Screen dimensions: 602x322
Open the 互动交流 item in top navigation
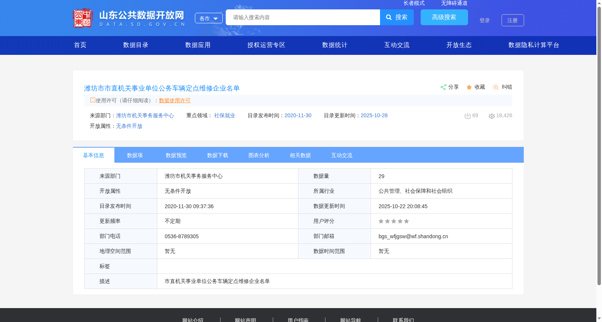coord(397,45)
